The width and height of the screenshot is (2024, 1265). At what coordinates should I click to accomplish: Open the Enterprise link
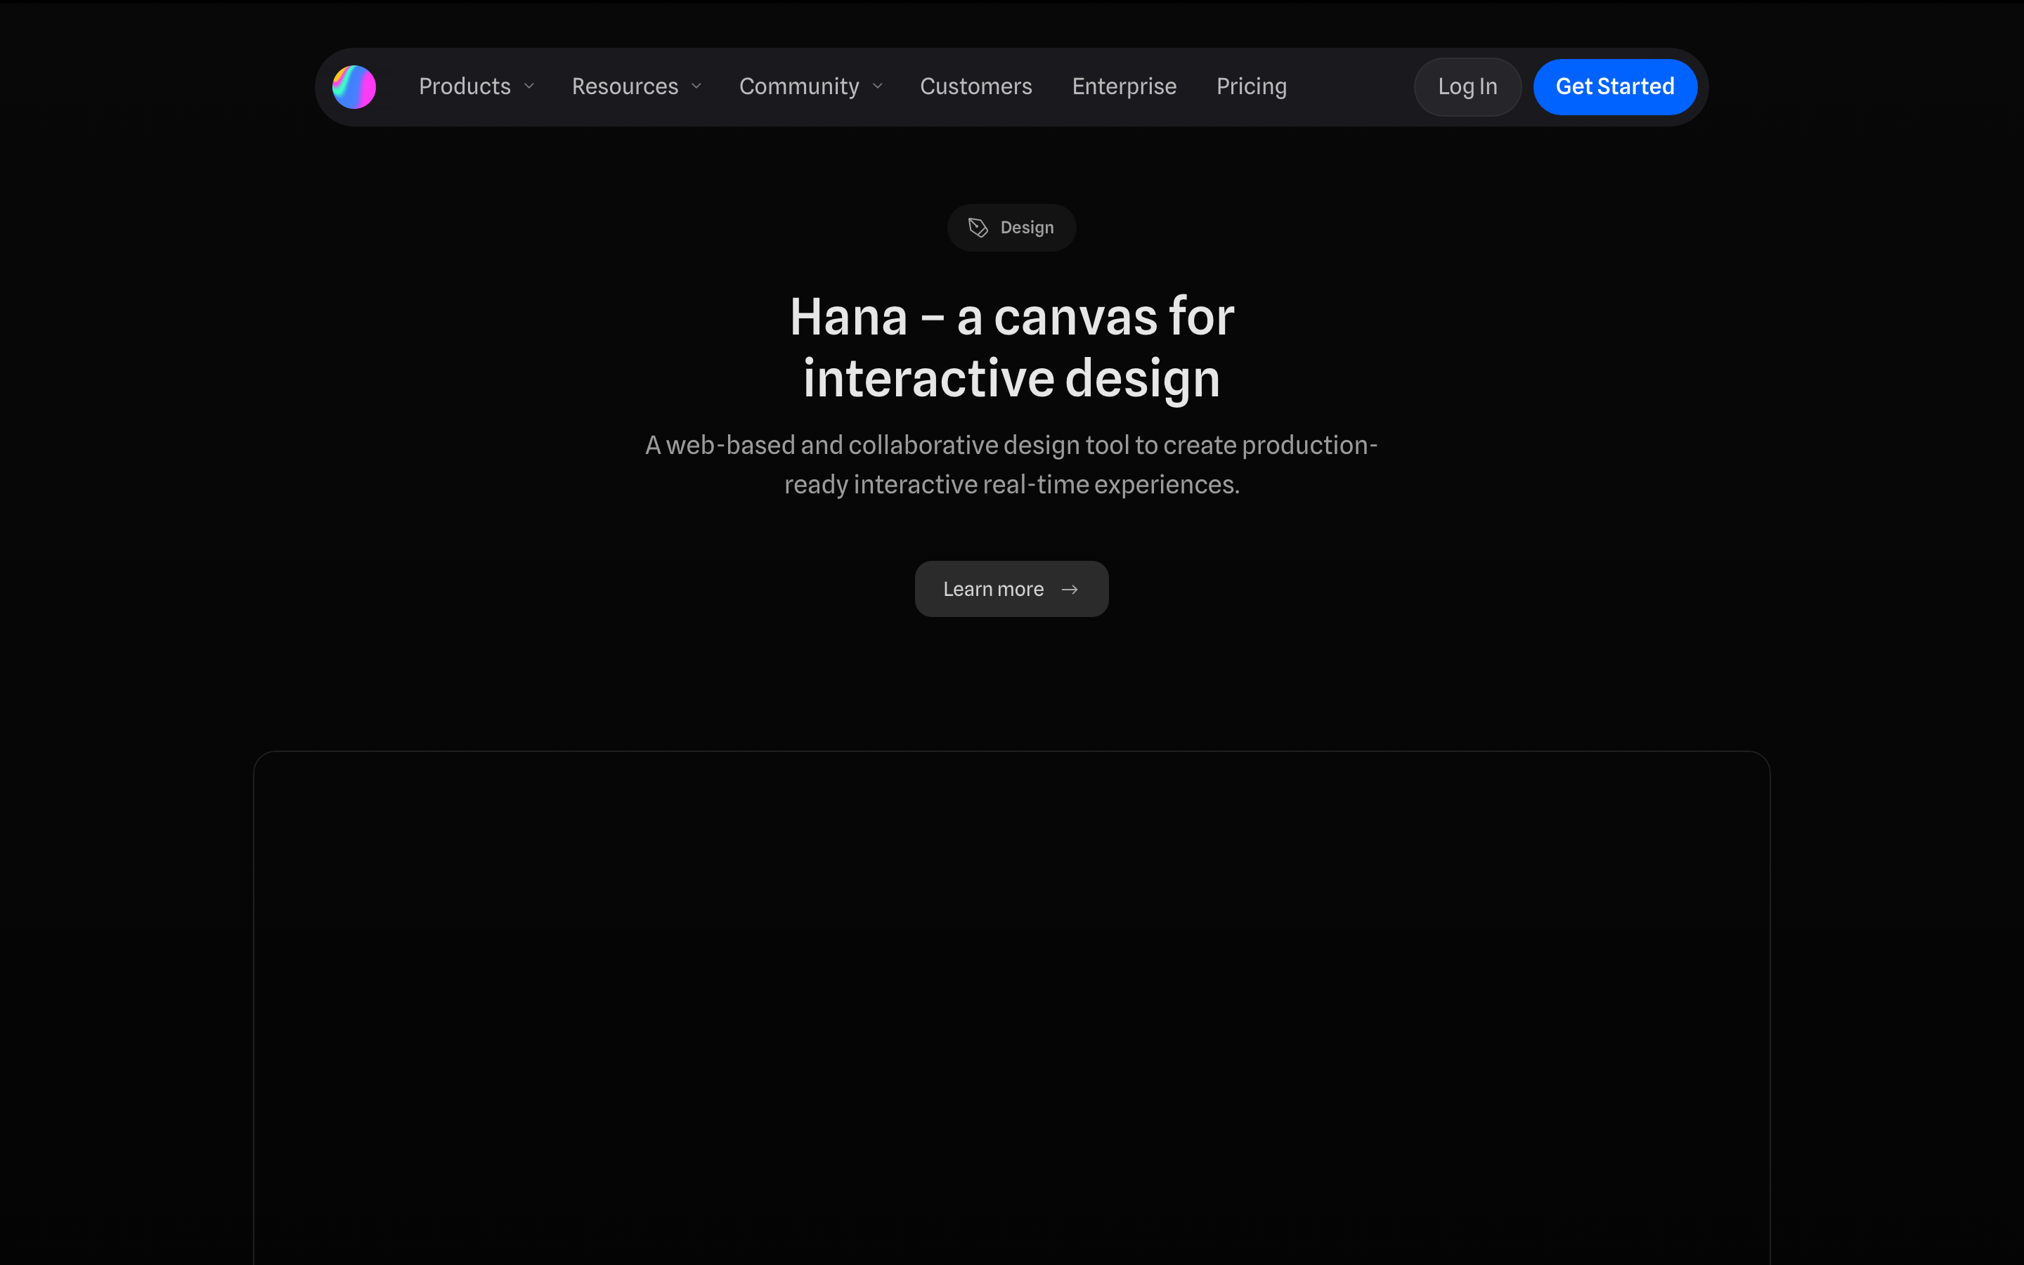coord(1124,86)
